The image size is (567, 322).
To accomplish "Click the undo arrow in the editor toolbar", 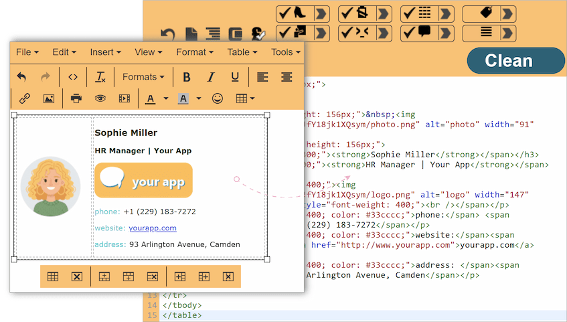I will click(21, 77).
